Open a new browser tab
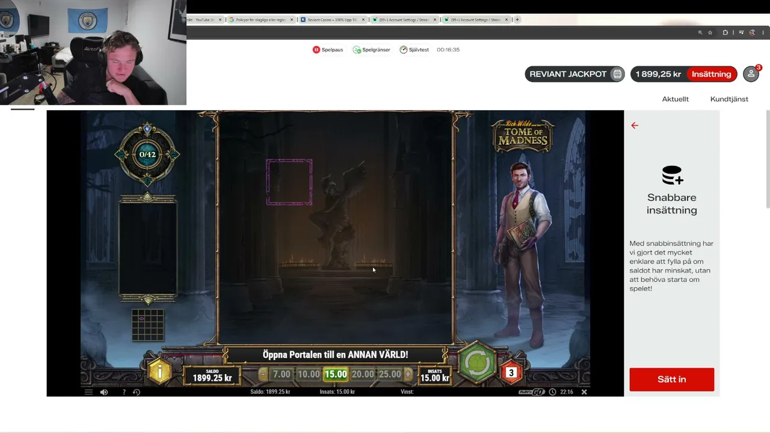 click(x=517, y=20)
